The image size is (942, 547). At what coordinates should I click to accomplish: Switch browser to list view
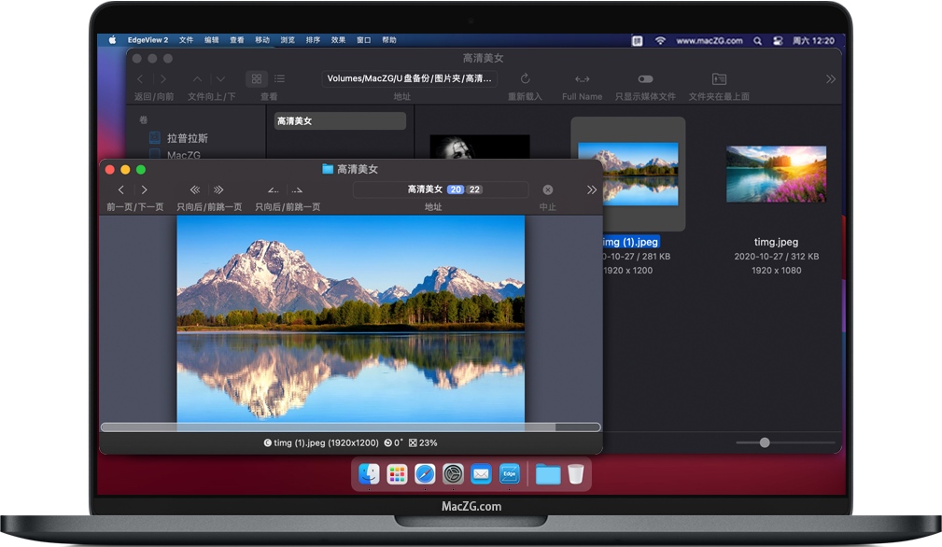[279, 79]
